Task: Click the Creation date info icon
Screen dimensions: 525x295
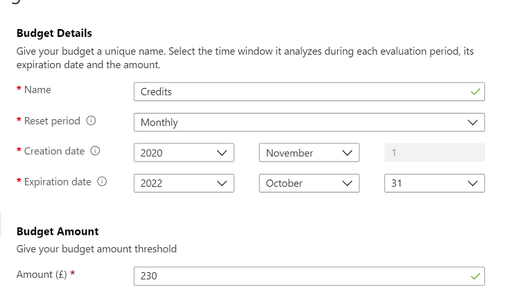Action: point(96,151)
